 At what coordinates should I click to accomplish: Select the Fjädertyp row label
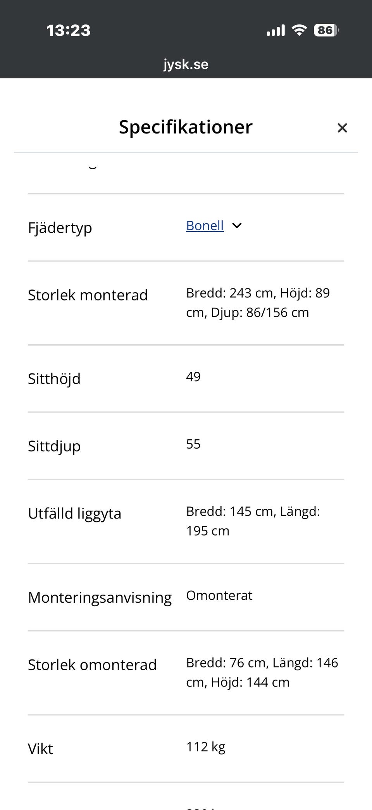60,227
